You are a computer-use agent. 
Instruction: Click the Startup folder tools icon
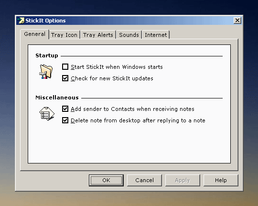tap(46, 72)
